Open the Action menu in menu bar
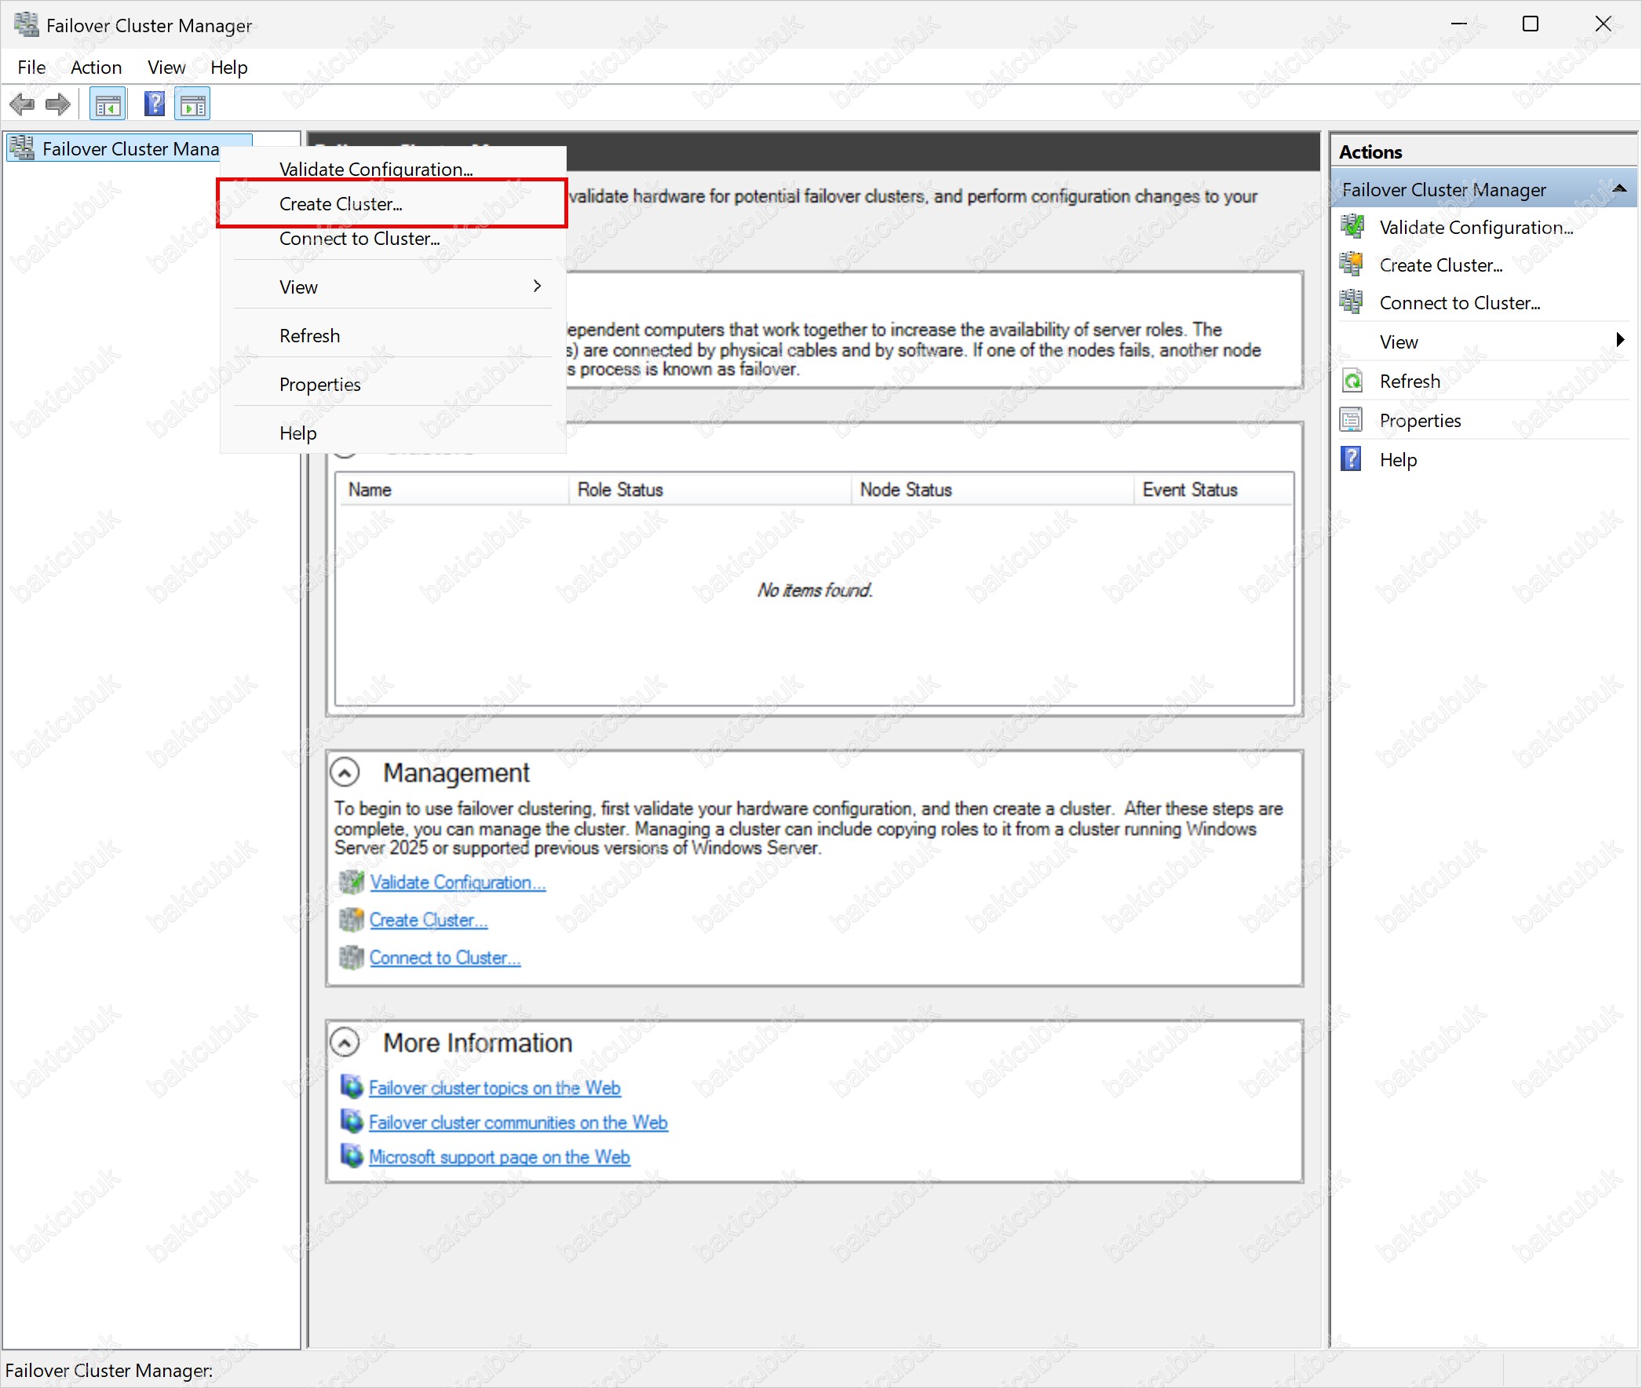This screenshot has width=1642, height=1388. [96, 68]
